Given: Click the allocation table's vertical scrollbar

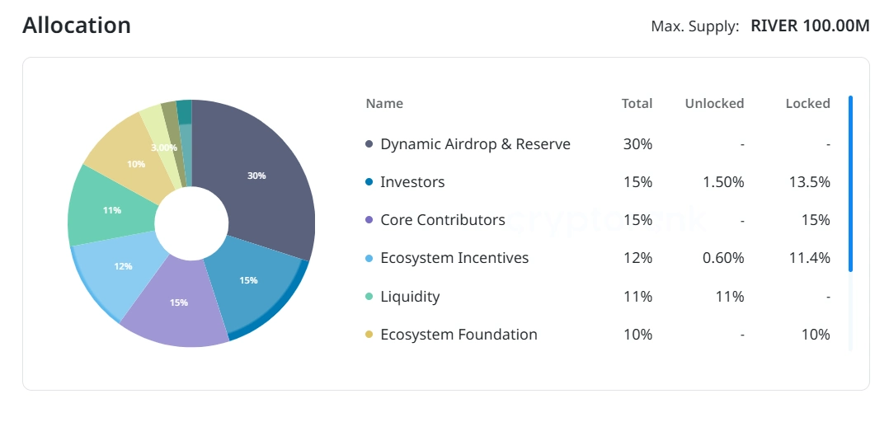Looking at the screenshot, I should tap(850, 184).
